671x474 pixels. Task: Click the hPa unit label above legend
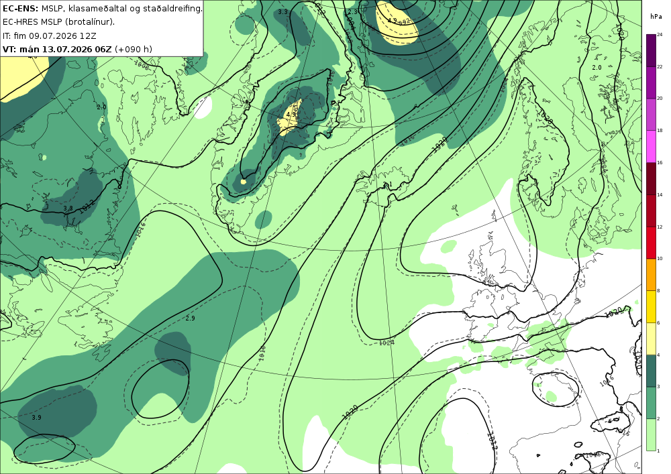point(655,16)
